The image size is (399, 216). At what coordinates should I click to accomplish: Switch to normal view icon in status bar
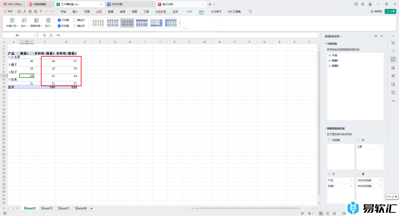pyautogui.click(x=321, y=214)
